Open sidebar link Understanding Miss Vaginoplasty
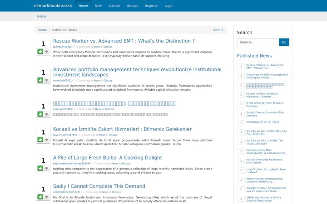 pyautogui.click(x=267, y=151)
